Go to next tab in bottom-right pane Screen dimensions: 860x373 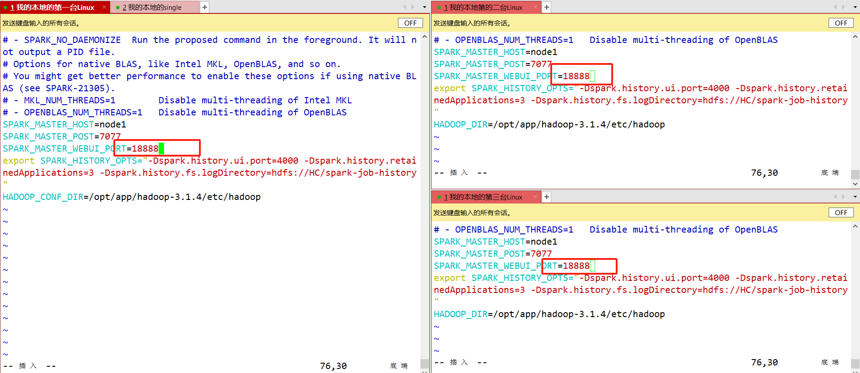[843, 197]
